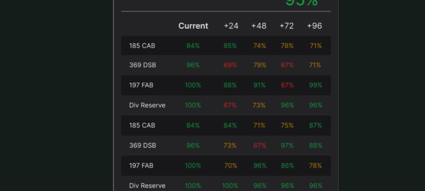Select the 70% cell under +24
The width and height of the screenshot is (425, 191).
click(231, 165)
